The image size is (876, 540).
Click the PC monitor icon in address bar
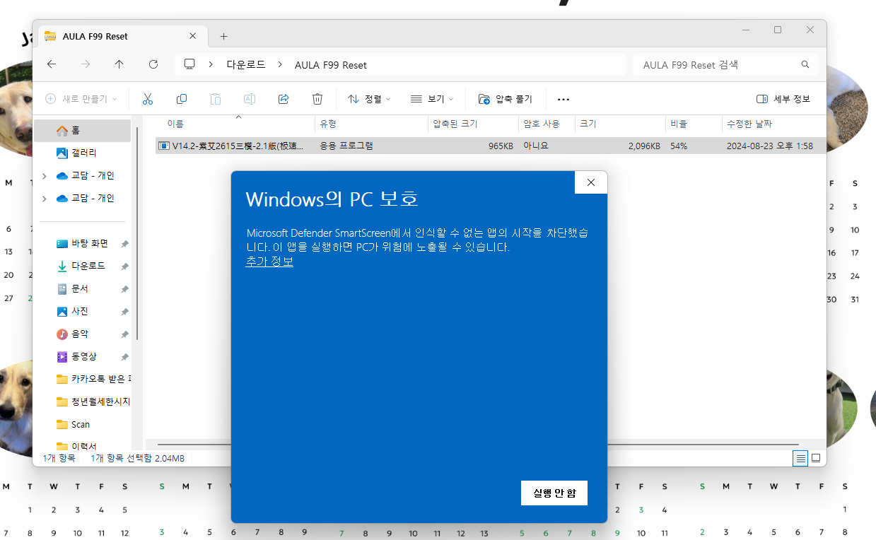pyautogui.click(x=189, y=64)
